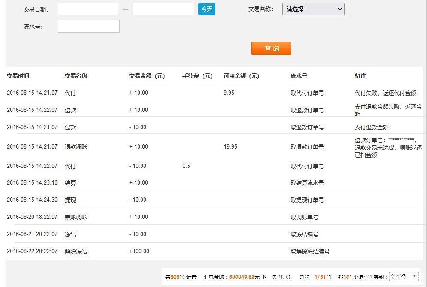The height and width of the screenshot is (287, 427).
Task: Click the 取解除冻结编号 cell
Action: [x=310, y=251]
